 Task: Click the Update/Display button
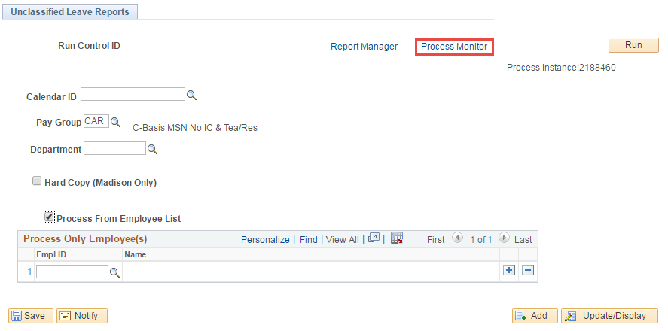pyautogui.click(x=610, y=316)
